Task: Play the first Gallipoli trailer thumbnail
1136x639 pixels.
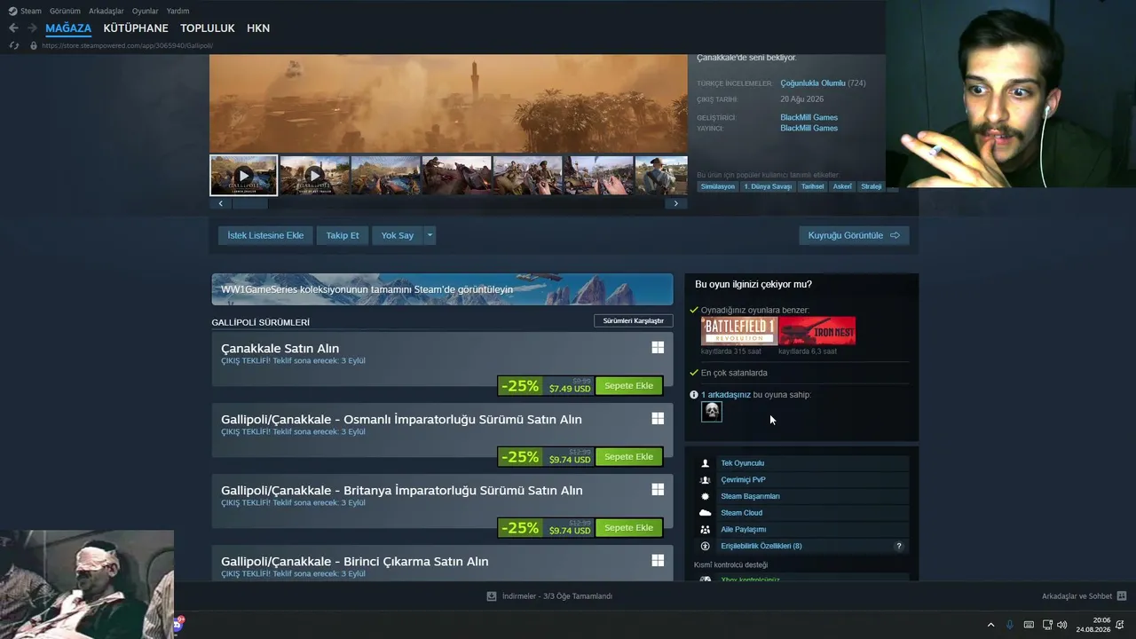Action: (x=244, y=176)
